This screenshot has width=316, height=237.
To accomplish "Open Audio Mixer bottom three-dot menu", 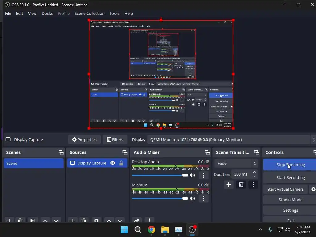I will pyautogui.click(x=149, y=220).
